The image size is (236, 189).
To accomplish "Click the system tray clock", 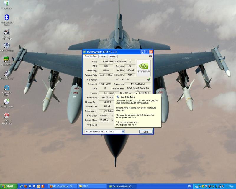I will click(x=230, y=186).
